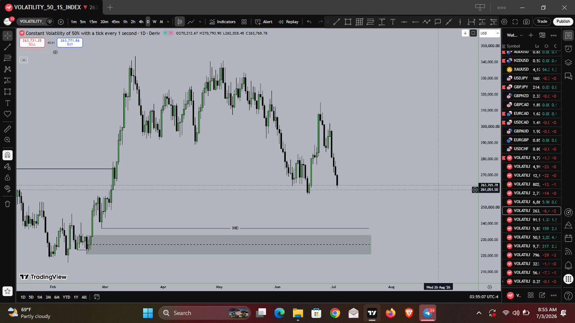Click the zoom in magnifier tool
This screenshot has height=323, width=575.
7,140
